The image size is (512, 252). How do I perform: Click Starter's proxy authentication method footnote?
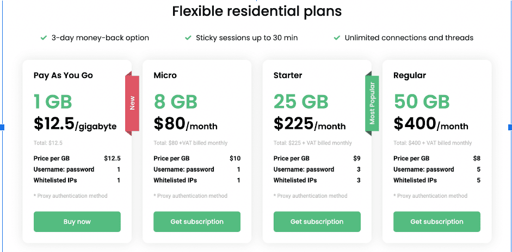310,196
